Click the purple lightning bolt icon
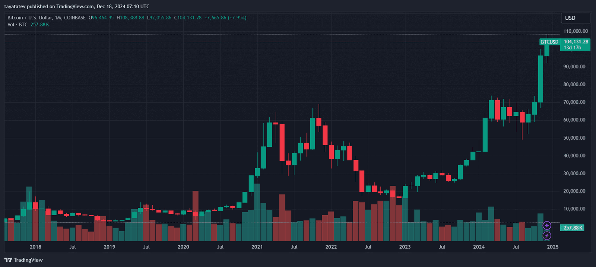596x267 pixels. point(546,235)
